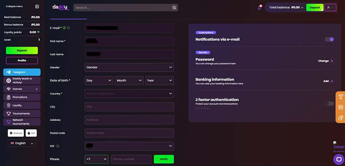Open the notifications bell icon
Viewport: 345px width, 166px height.
(259, 7)
